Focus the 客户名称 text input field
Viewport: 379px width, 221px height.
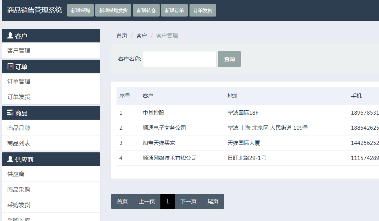pyautogui.click(x=179, y=59)
